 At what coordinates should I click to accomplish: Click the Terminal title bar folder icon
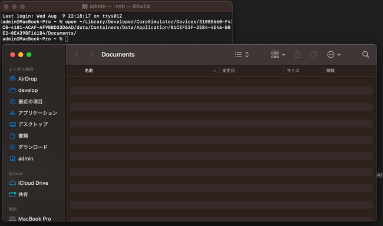tap(84, 6)
